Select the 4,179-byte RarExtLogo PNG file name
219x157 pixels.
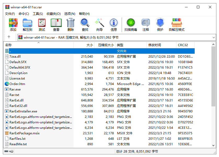41,122
